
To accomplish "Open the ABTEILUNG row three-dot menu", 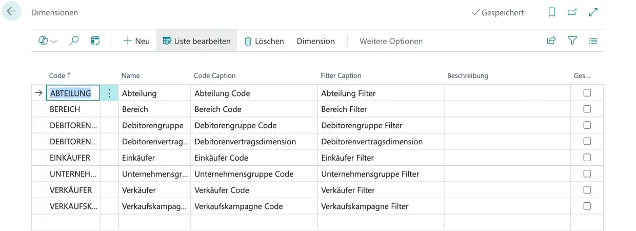I will click(109, 93).
